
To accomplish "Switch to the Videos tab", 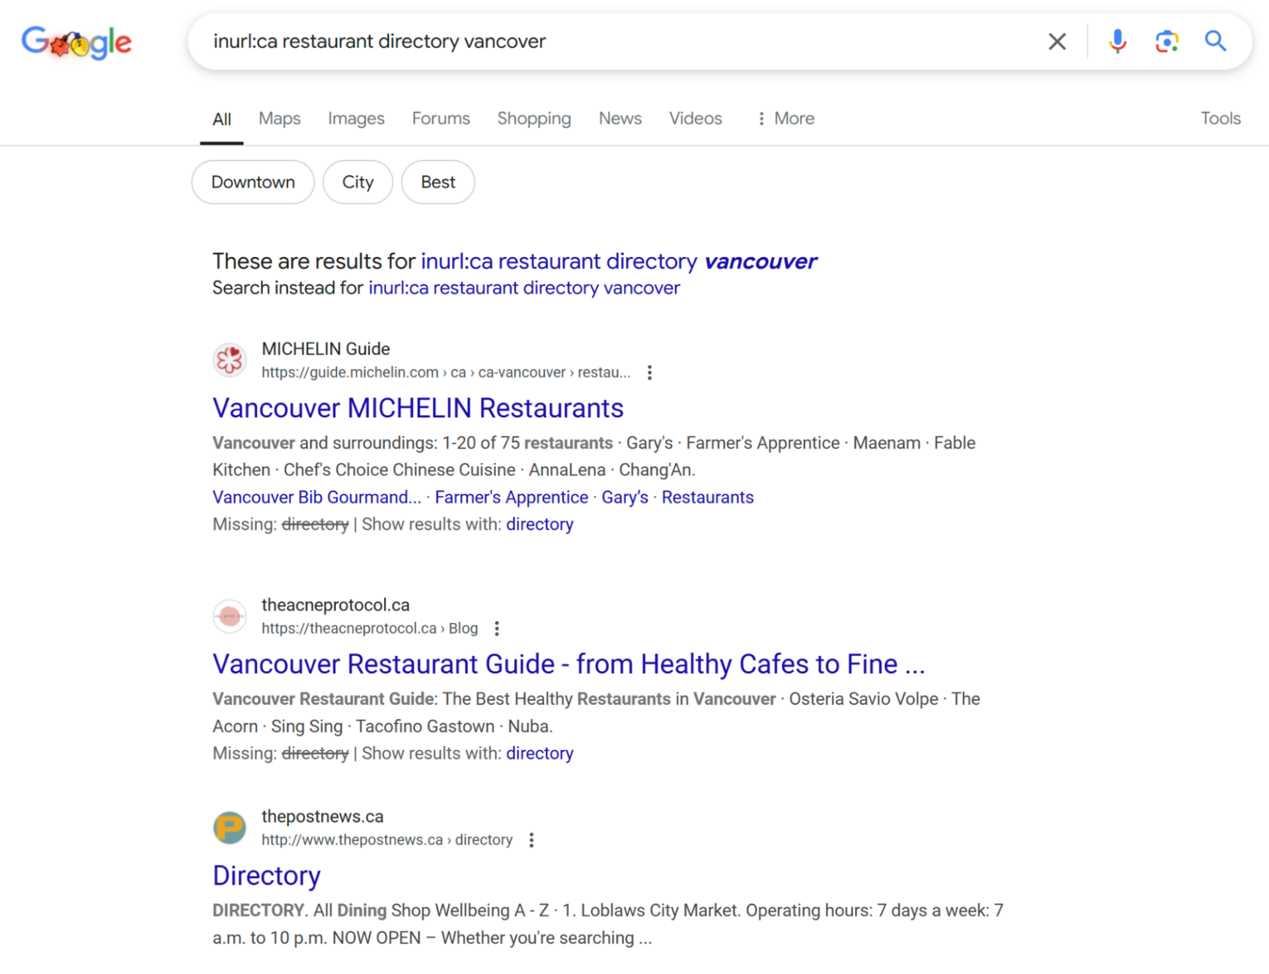I will [695, 118].
